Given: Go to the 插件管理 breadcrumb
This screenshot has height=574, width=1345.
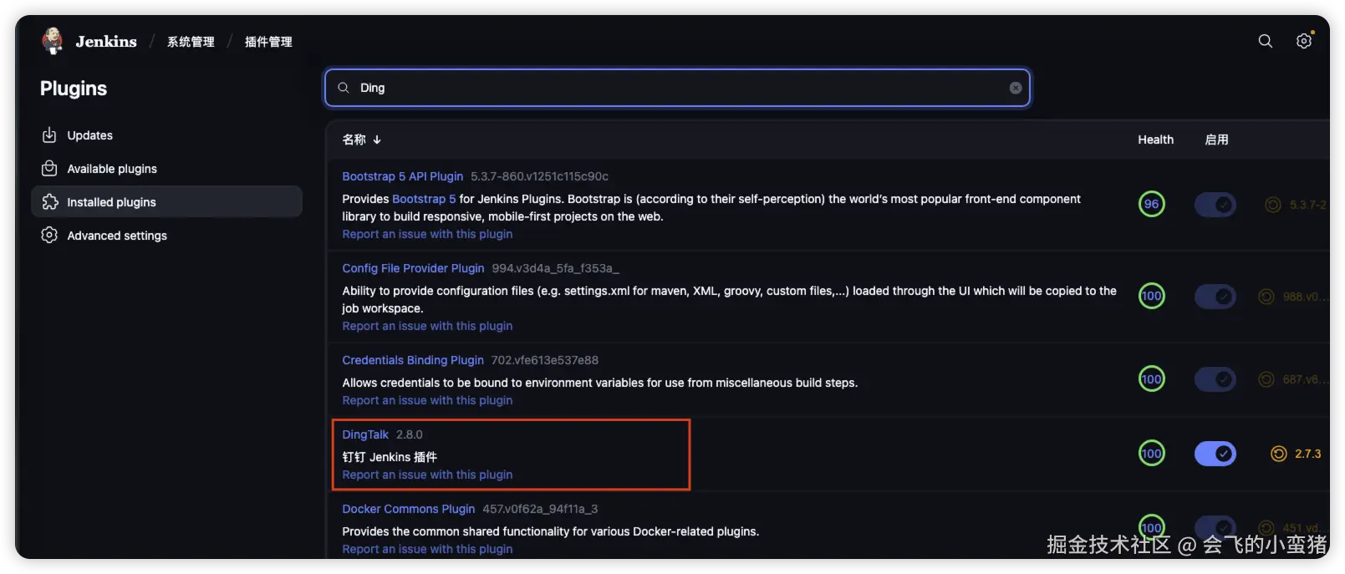Looking at the screenshot, I should click(x=268, y=42).
